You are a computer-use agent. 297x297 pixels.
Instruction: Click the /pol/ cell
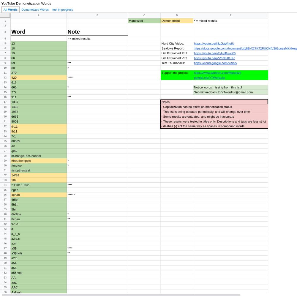tap(39, 151)
